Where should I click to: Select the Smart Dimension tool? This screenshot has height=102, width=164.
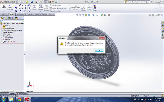[10, 7]
